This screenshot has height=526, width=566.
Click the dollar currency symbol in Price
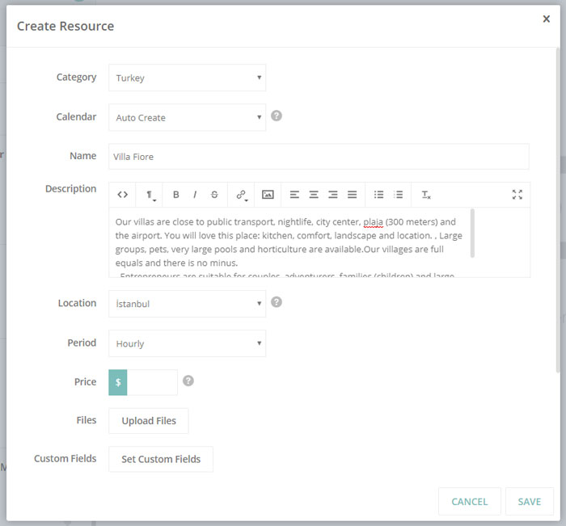click(x=118, y=382)
